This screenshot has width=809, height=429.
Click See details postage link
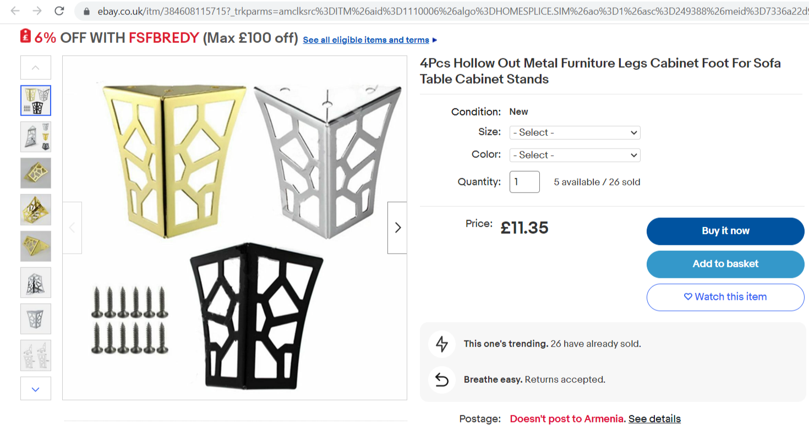pos(654,419)
